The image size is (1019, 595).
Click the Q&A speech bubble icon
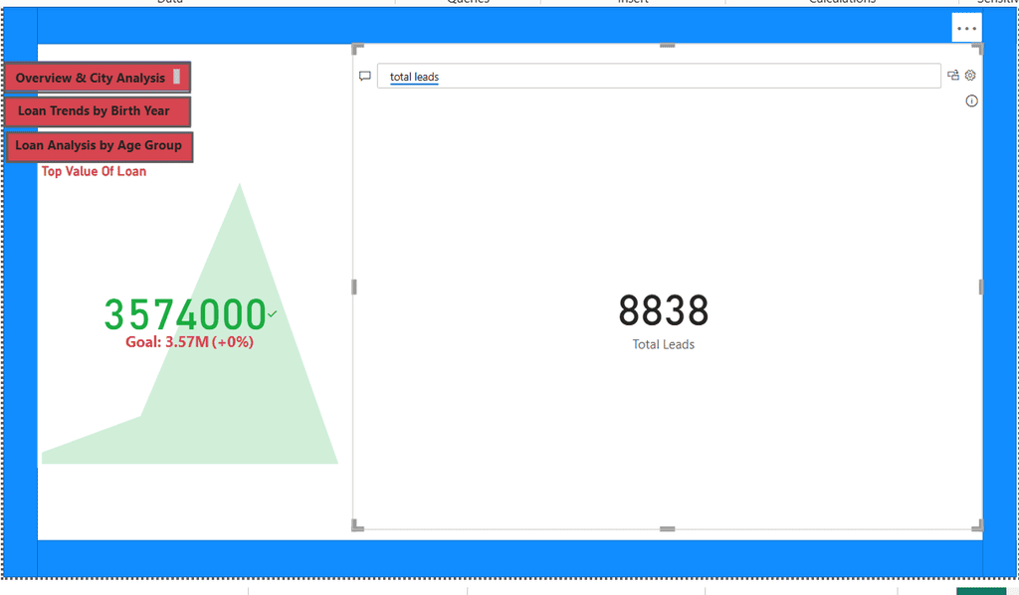pyautogui.click(x=364, y=77)
